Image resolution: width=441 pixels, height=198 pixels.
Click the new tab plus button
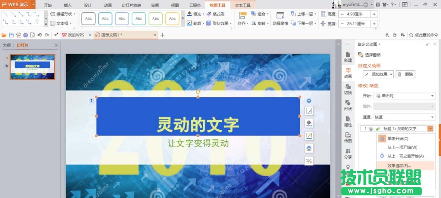tap(162, 35)
